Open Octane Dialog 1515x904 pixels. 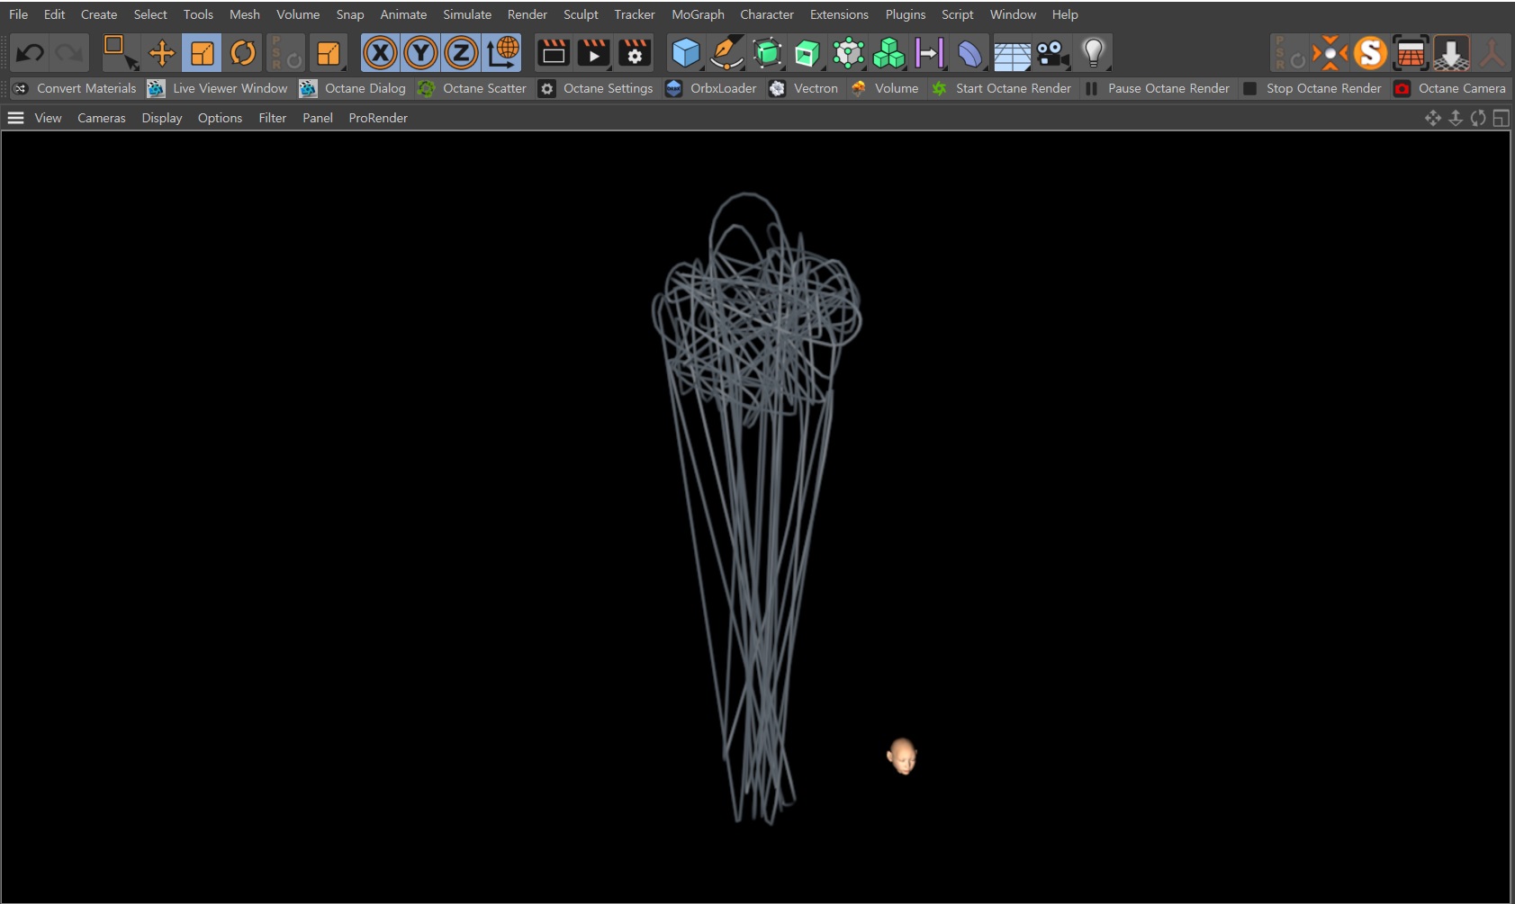(353, 88)
